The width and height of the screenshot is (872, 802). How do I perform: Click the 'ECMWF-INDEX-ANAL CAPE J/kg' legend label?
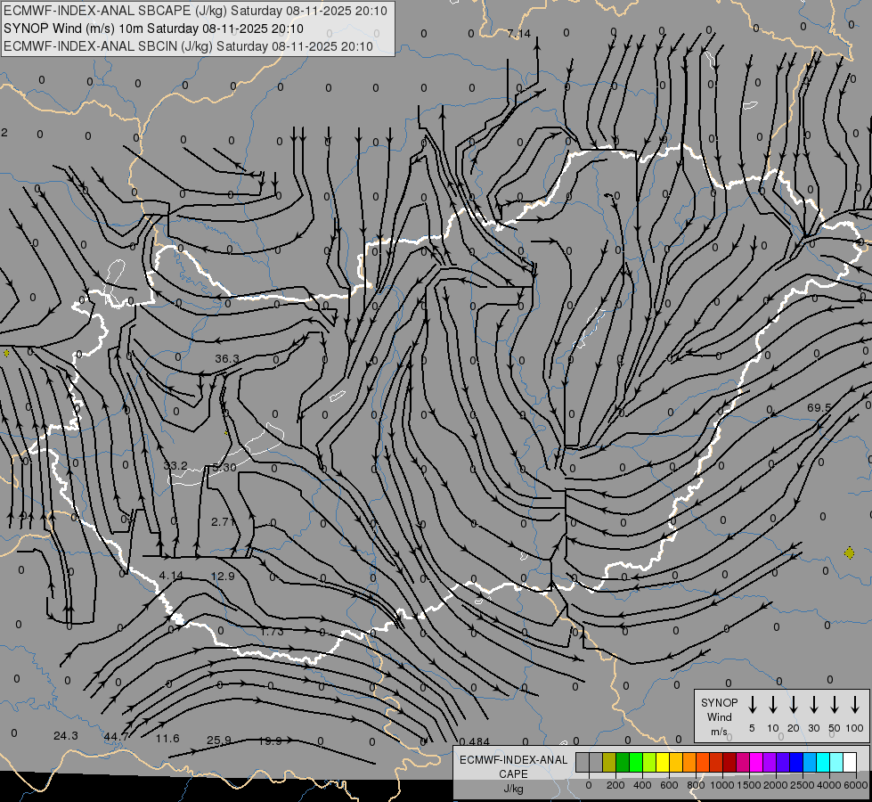click(x=513, y=774)
